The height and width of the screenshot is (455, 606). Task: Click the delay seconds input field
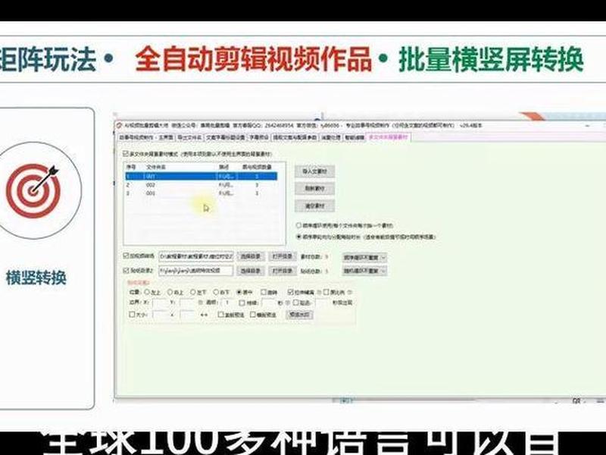tap(322, 303)
